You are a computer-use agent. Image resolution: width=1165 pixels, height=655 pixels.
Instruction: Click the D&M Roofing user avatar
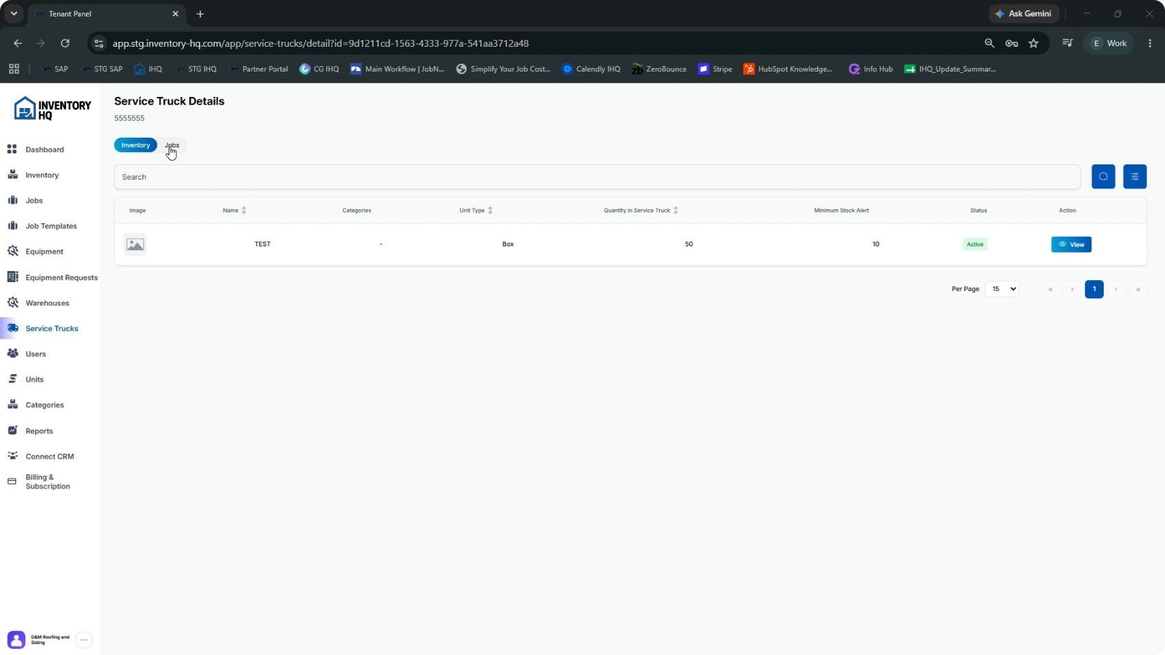tap(17, 640)
